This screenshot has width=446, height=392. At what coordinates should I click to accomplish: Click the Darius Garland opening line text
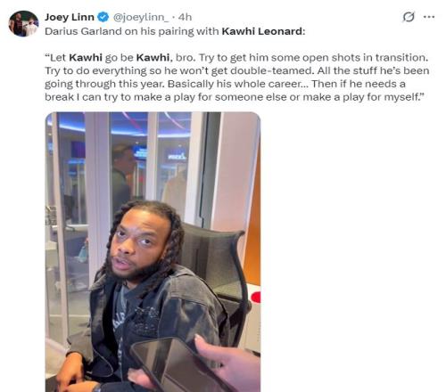coord(175,31)
